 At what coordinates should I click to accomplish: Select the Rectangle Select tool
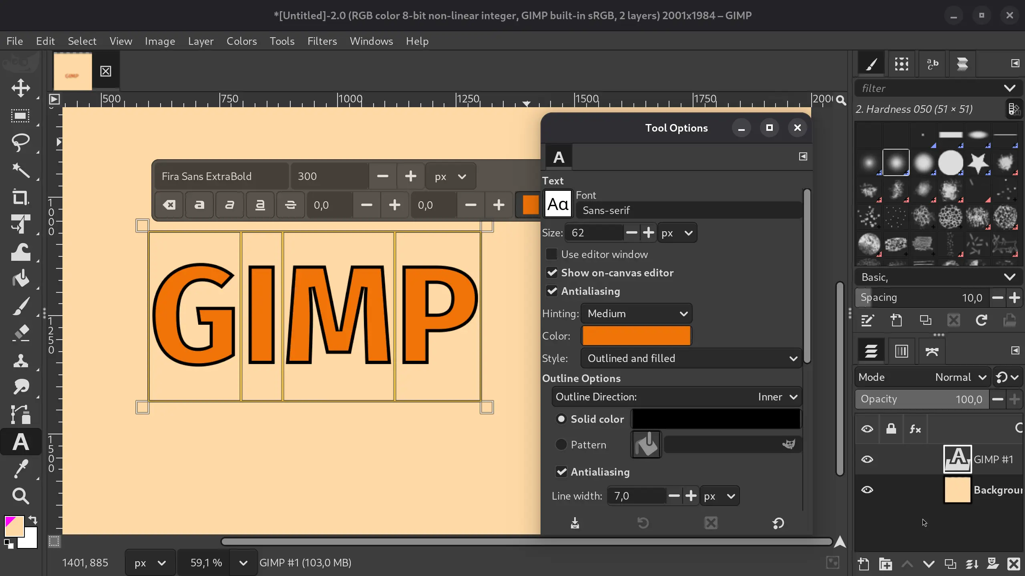[x=20, y=116]
